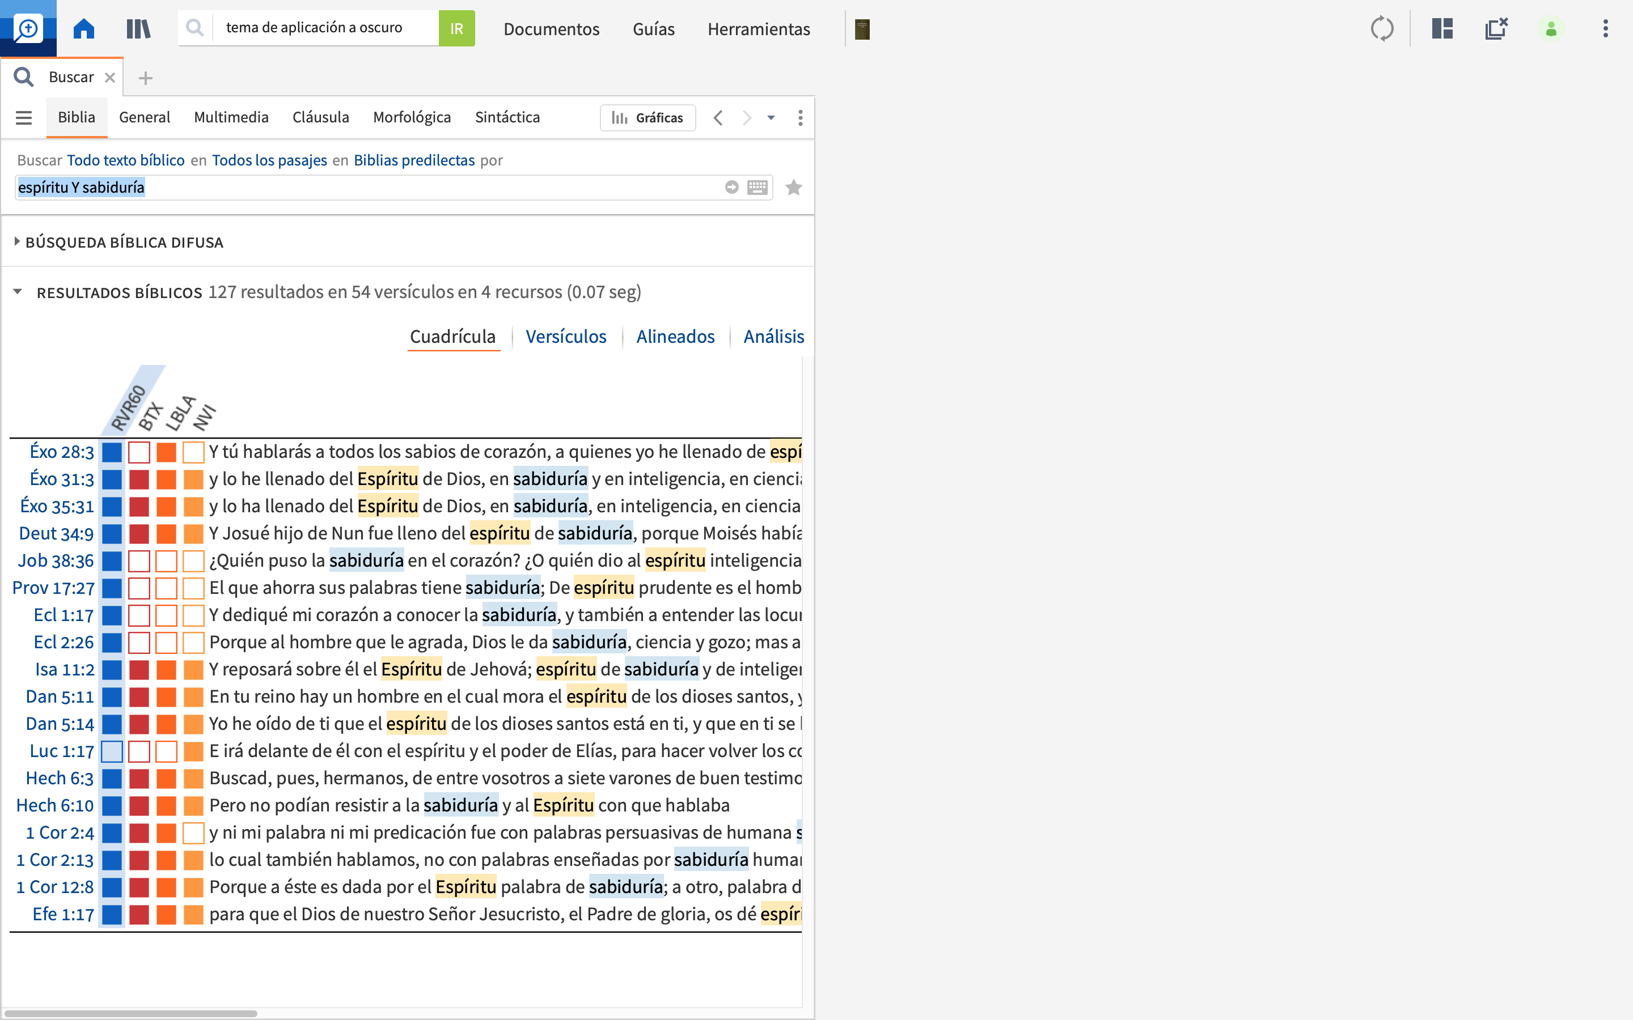Click the sync refresh icon
This screenshot has height=1020, width=1633.
1382,28
